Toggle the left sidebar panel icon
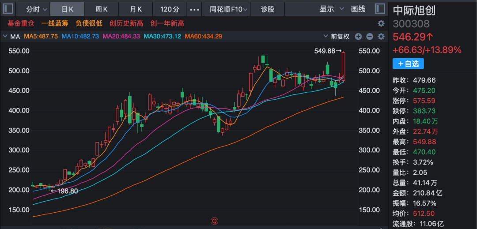This screenshot has width=477, height=229. (x=9, y=9)
